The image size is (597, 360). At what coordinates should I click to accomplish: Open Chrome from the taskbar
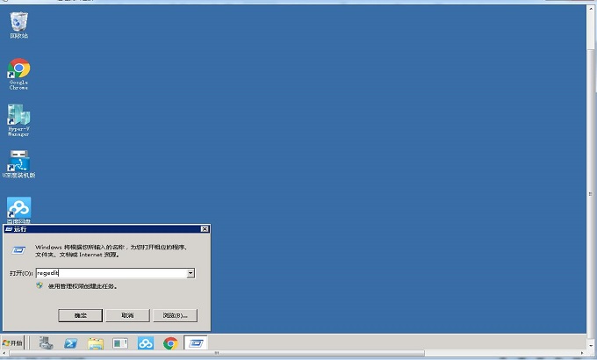pos(170,342)
